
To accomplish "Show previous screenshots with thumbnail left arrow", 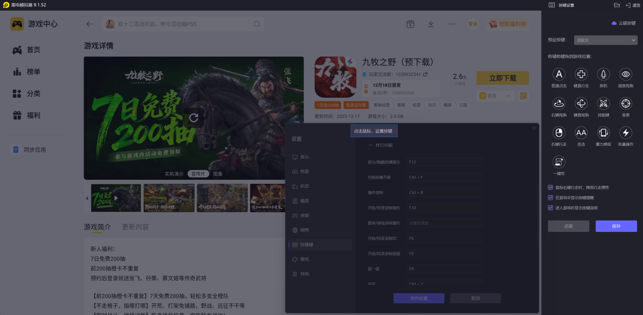I will tap(86, 198).
